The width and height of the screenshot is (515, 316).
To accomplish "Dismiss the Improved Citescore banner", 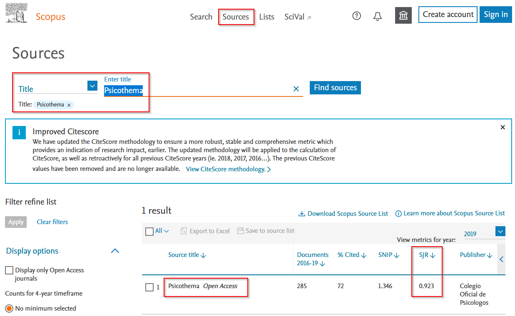I will 503,127.
